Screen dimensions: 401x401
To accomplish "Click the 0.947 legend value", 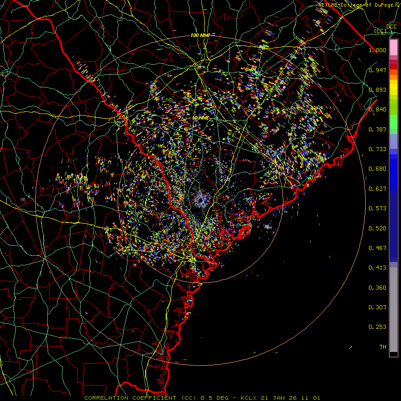I will [x=377, y=70].
